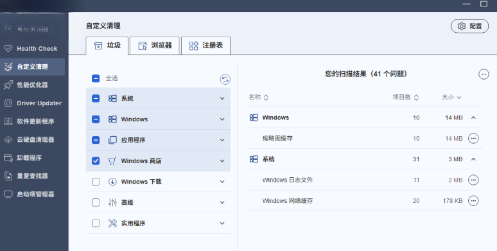497x251 pixels.
Task: Click the Windows 下载 download icon
Action: tap(112, 182)
